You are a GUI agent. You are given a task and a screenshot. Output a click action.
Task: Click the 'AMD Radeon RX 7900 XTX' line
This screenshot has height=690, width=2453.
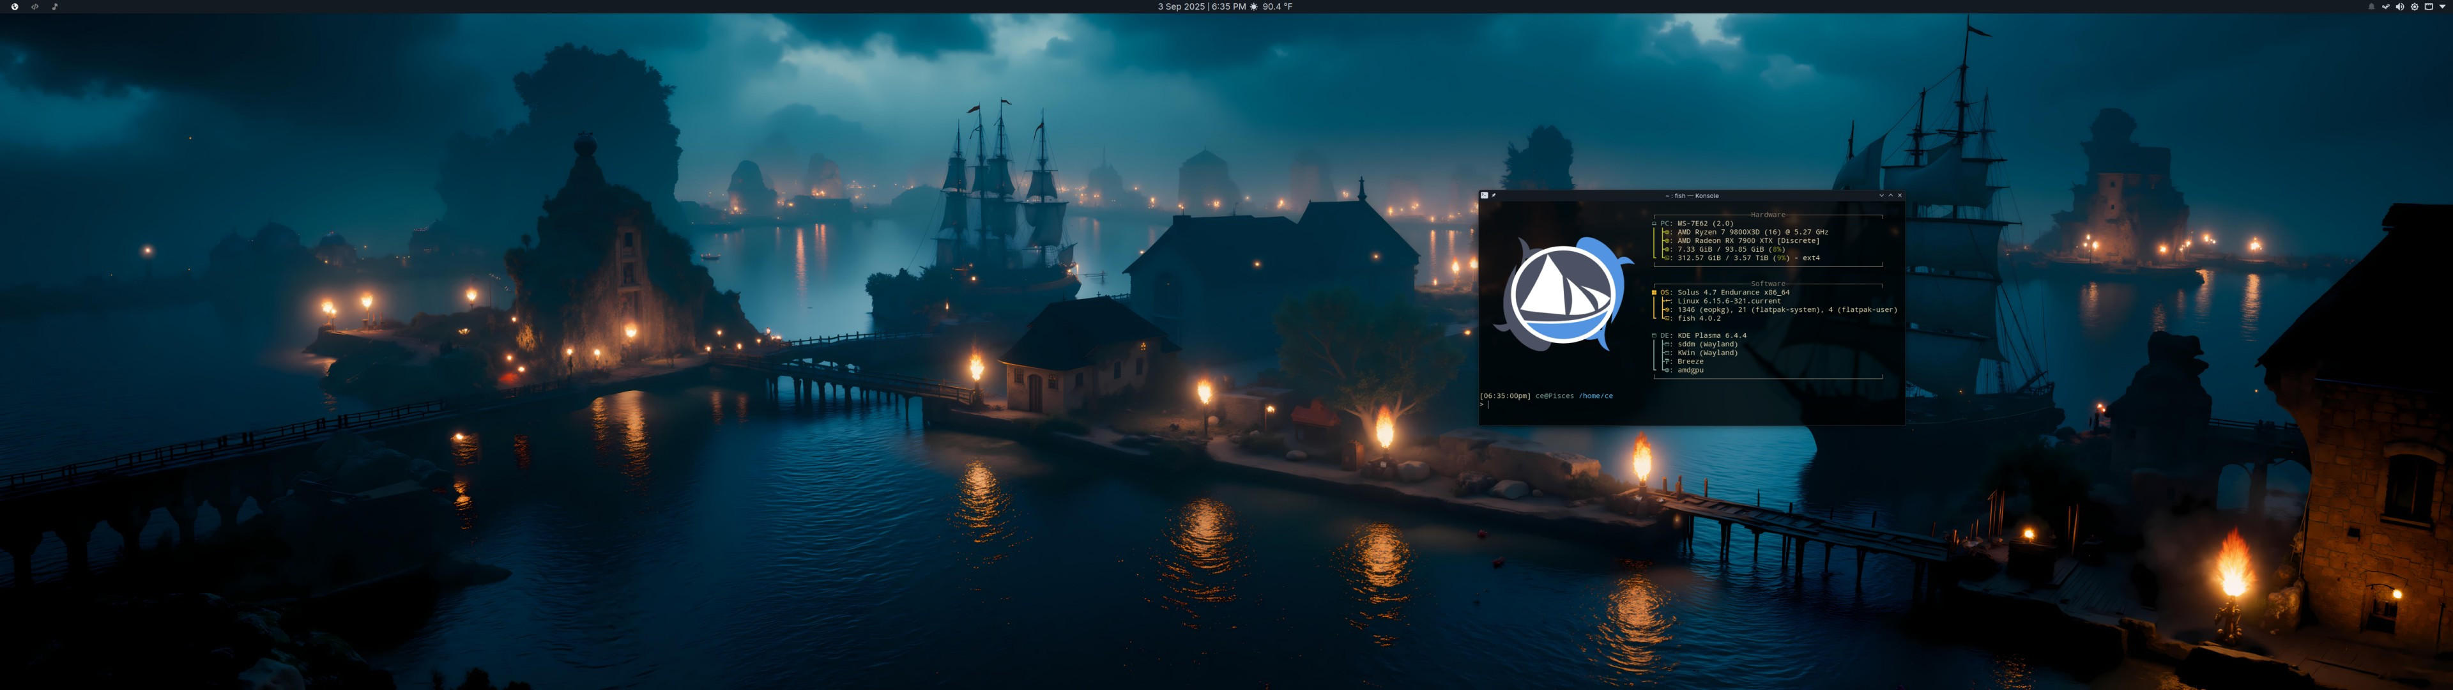pyautogui.click(x=1741, y=241)
